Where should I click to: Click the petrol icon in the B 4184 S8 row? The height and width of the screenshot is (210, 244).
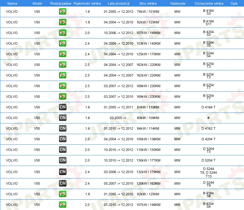pos(62,194)
